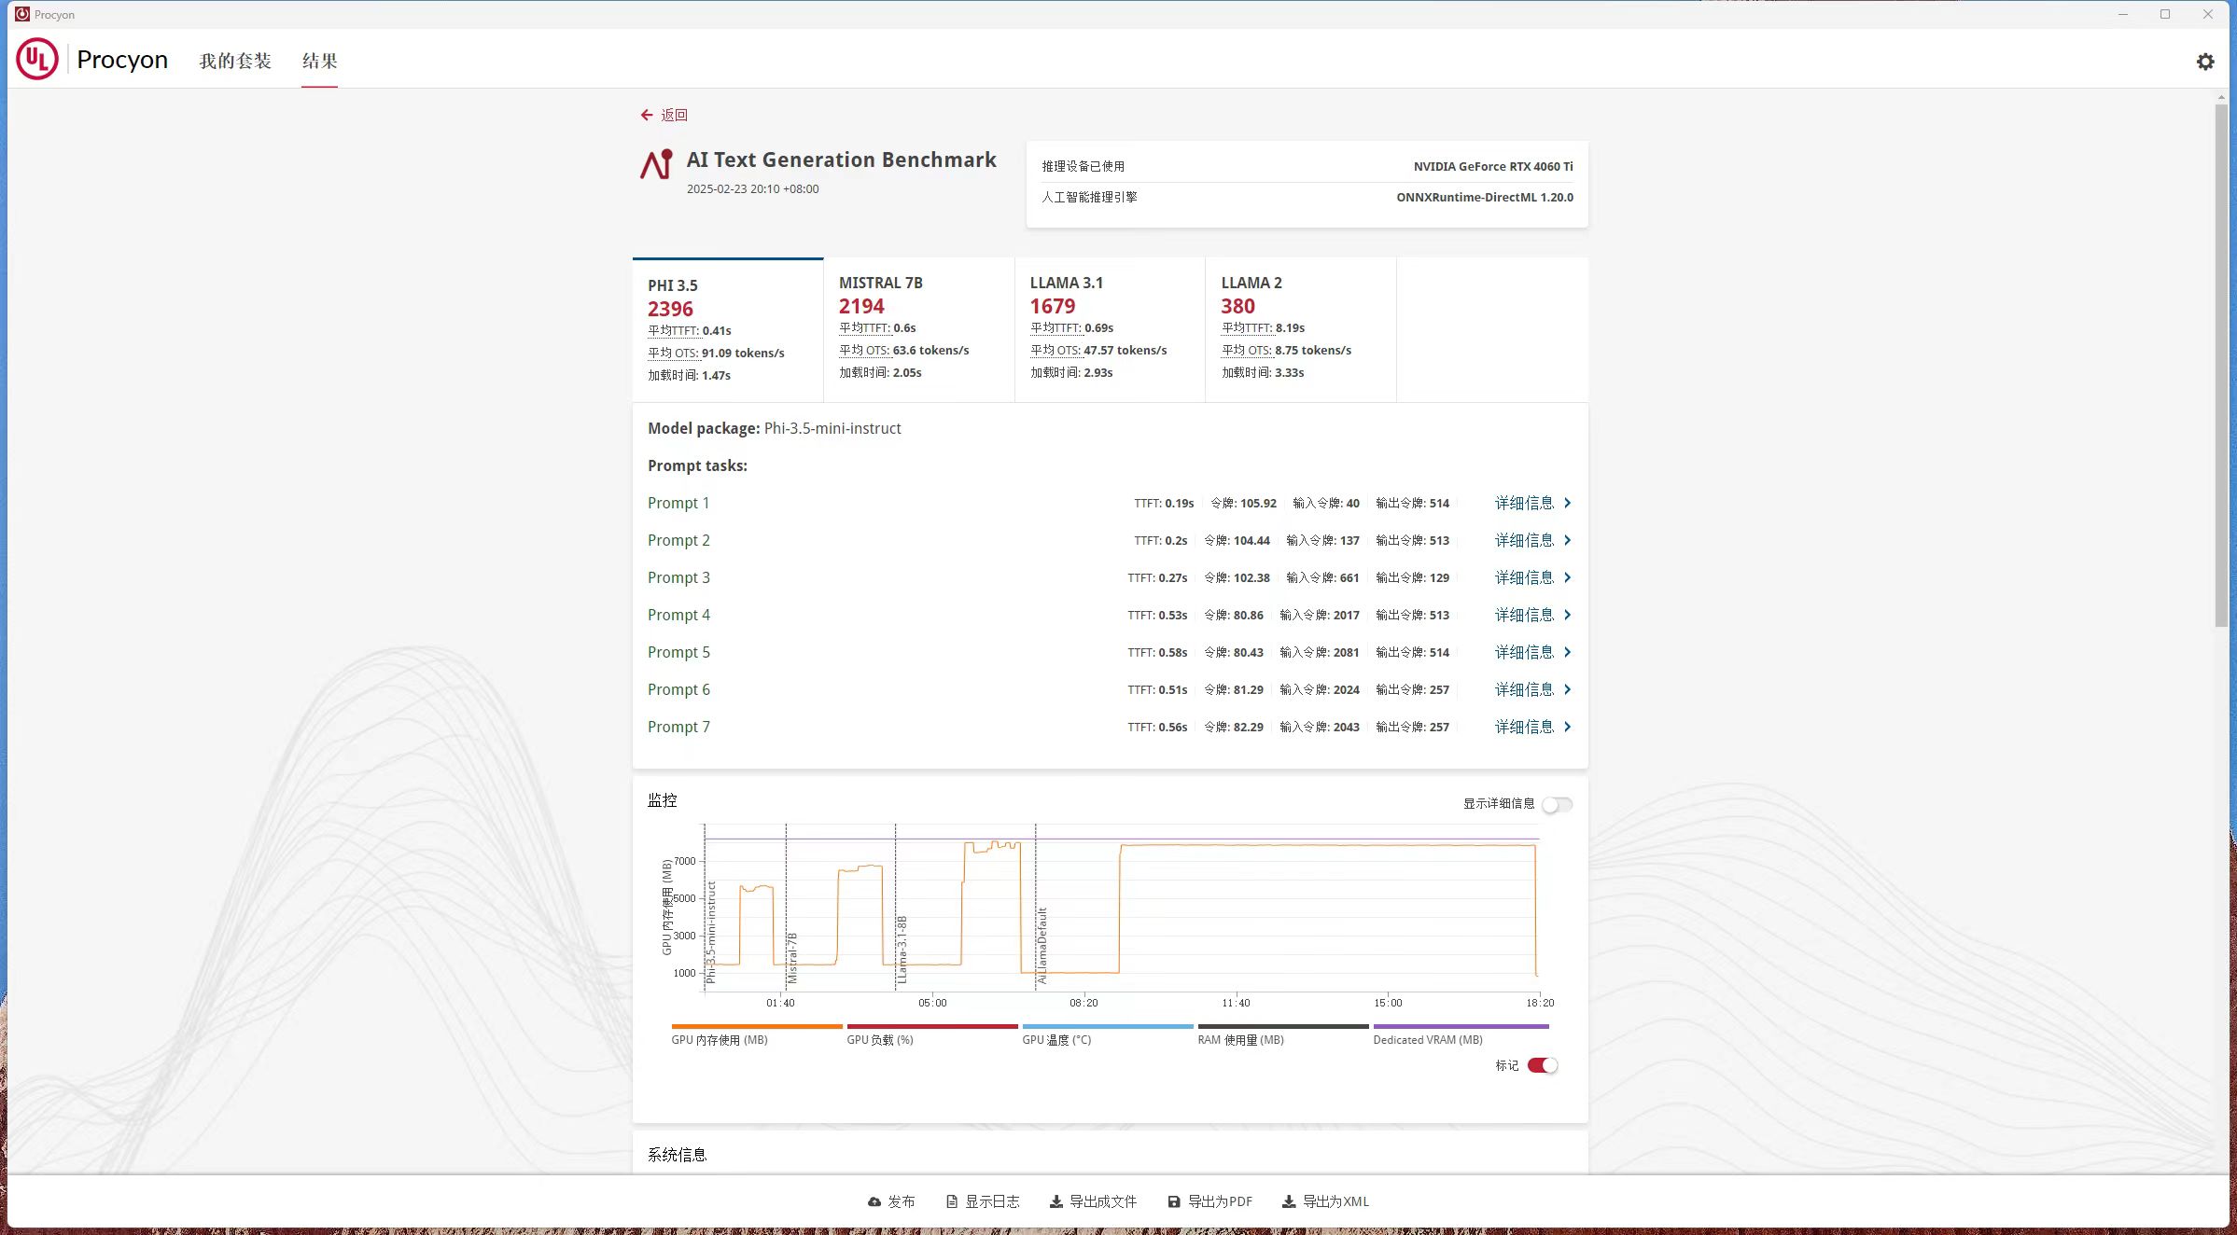Click the UL Procyon logo
Viewport: 2237px width, 1235px height.
point(37,59)
